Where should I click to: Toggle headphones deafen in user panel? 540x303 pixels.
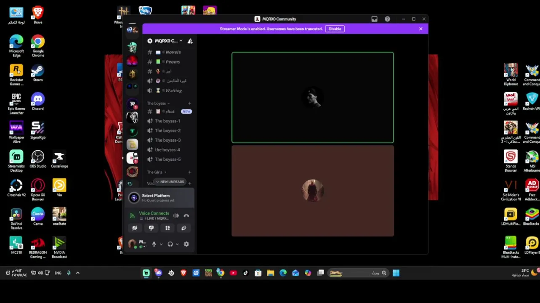click(170, 244)
